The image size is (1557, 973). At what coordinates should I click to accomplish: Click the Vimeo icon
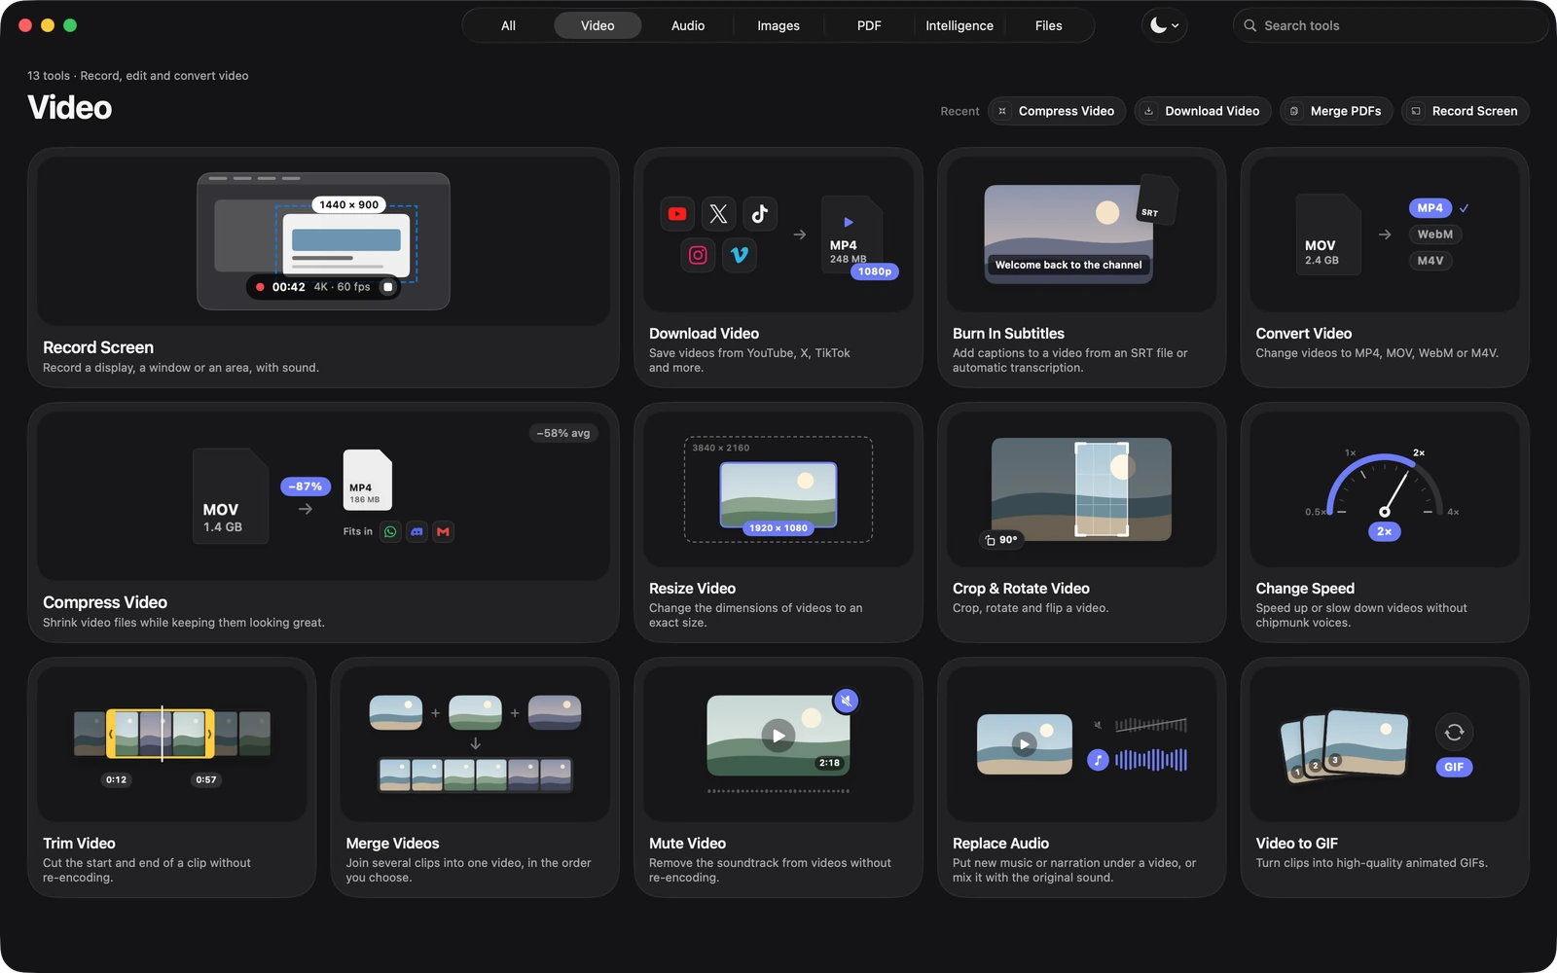click(x=740, y=255)
